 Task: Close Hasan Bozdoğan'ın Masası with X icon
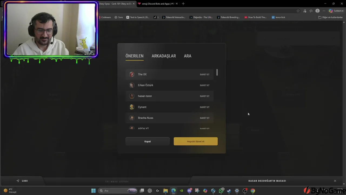coord(335,181)
